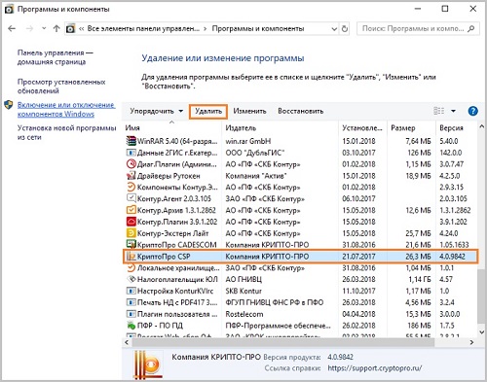Click the Локальное хранилище icon

point(131,267)
